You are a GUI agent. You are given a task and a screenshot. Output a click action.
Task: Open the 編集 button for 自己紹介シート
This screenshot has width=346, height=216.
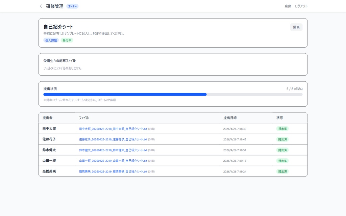[296, 27]
